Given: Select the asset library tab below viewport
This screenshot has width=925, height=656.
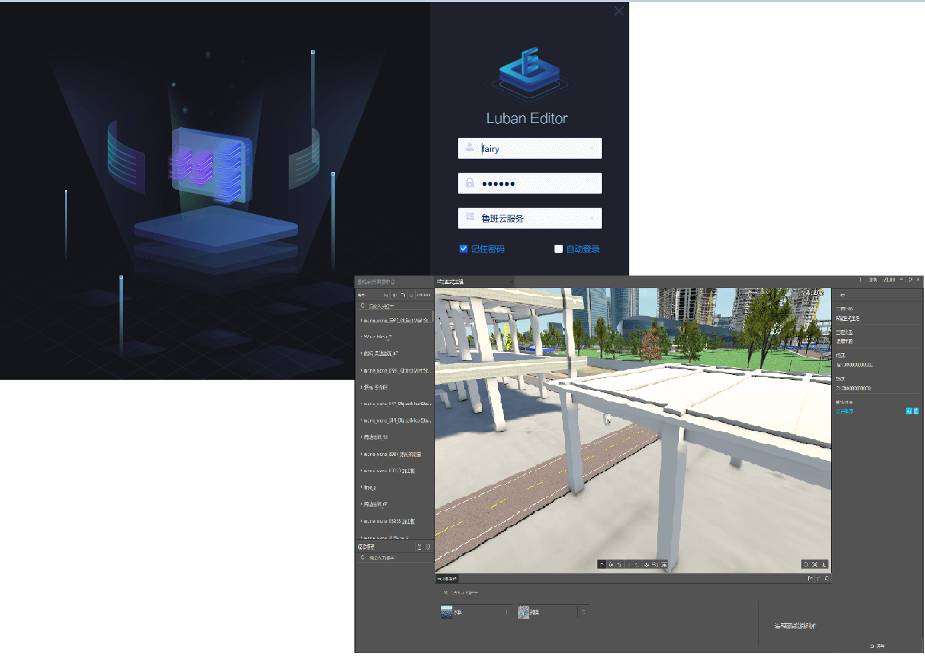Looking at the screenshot, I should click(x=447, y=579).
